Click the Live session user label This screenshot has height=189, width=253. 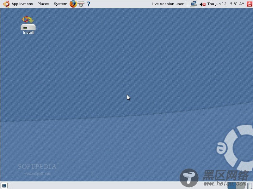coord(168,4)
